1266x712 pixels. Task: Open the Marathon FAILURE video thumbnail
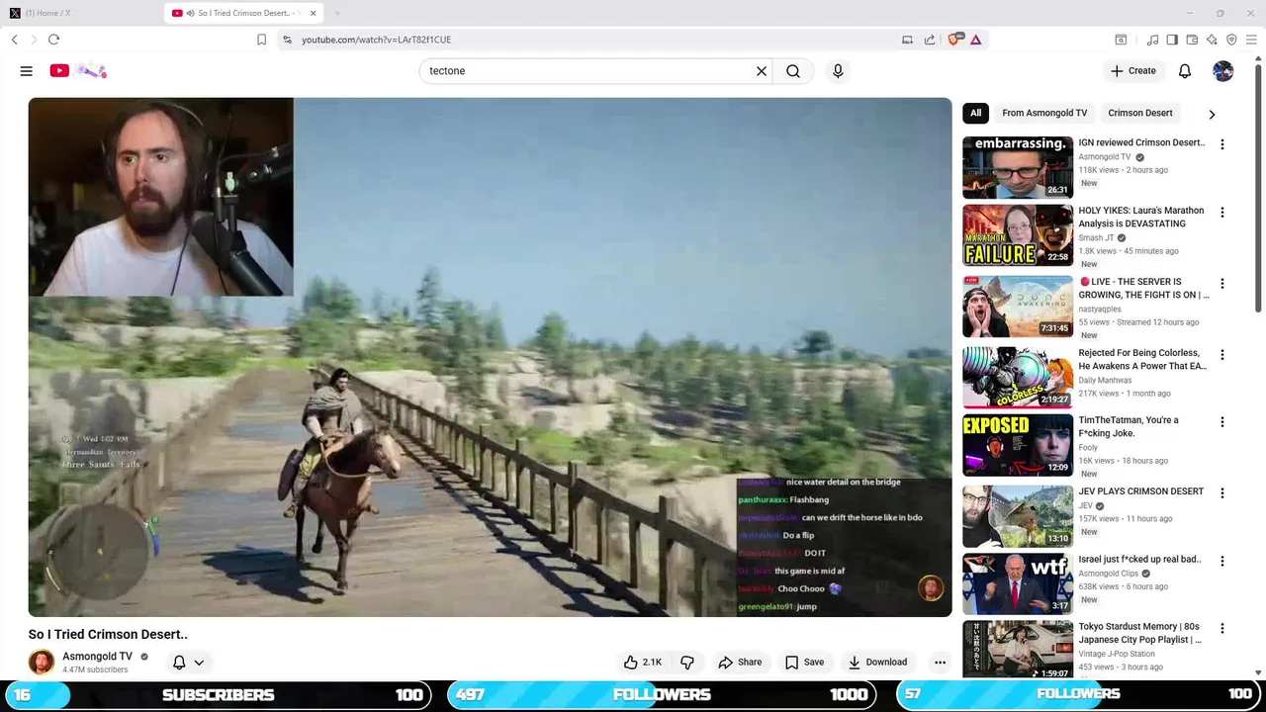pyautogui.click(x=1018, y=235)
